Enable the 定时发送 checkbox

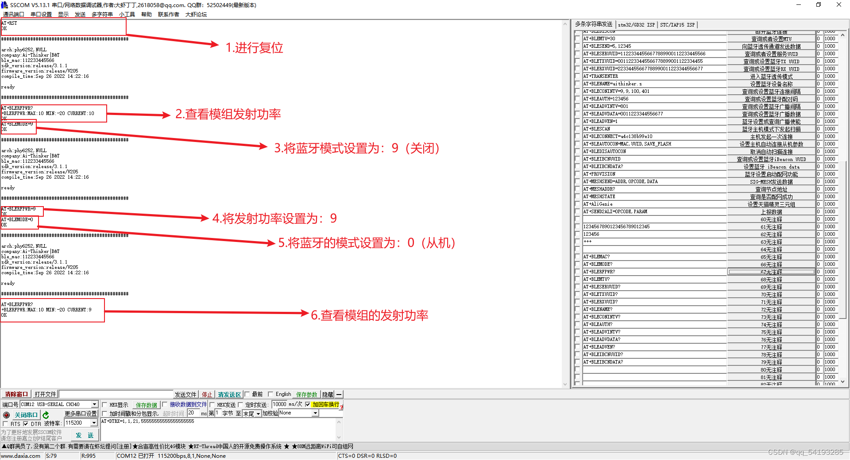pos(241,404)
